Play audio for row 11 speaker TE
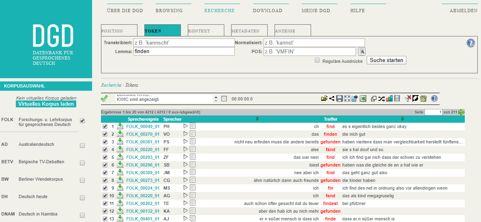The width and height of the screenshot is (481, 222). click(x=186, y=203)
